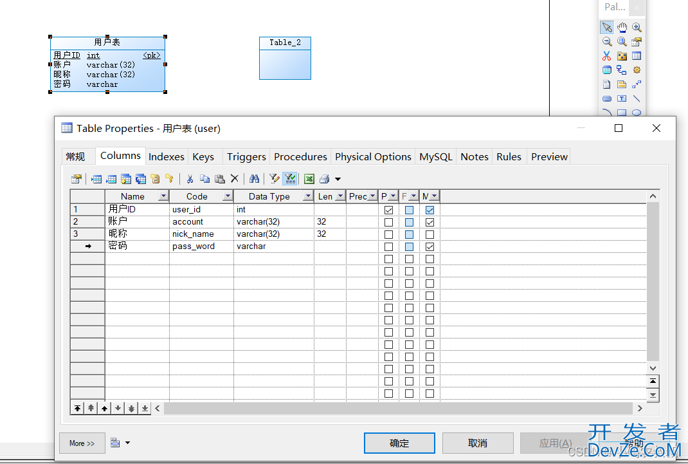Uncheck the M checkbox for account row
Viewport: 688px width, 464px height.
(x=430, y=222)
